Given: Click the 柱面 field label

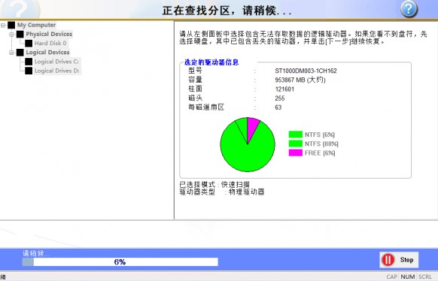Looking at the screenshot, I should pos(195,89).
